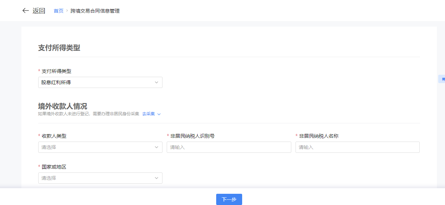Go to 首页 via the breadcrumb

tap(58, 11)
